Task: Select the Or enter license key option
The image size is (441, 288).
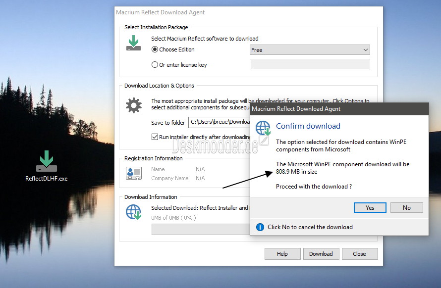Action: point(155,65)
